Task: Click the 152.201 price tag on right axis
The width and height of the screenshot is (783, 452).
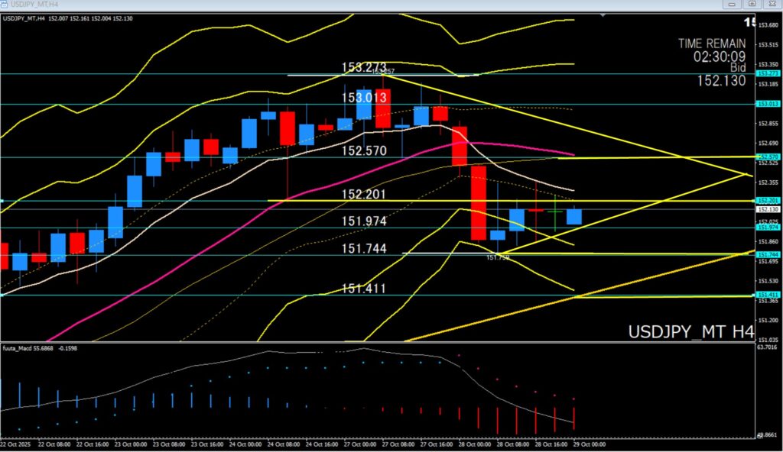Action: tap(766, 200)
